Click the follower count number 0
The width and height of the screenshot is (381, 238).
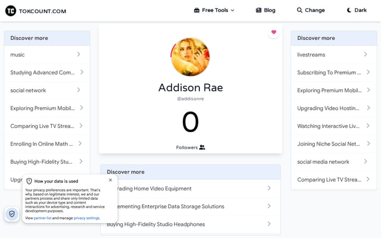[x=190, y=121]
